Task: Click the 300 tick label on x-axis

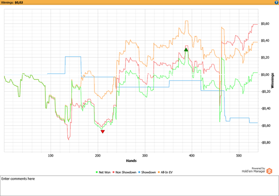Action: click(x=145, y=155)
